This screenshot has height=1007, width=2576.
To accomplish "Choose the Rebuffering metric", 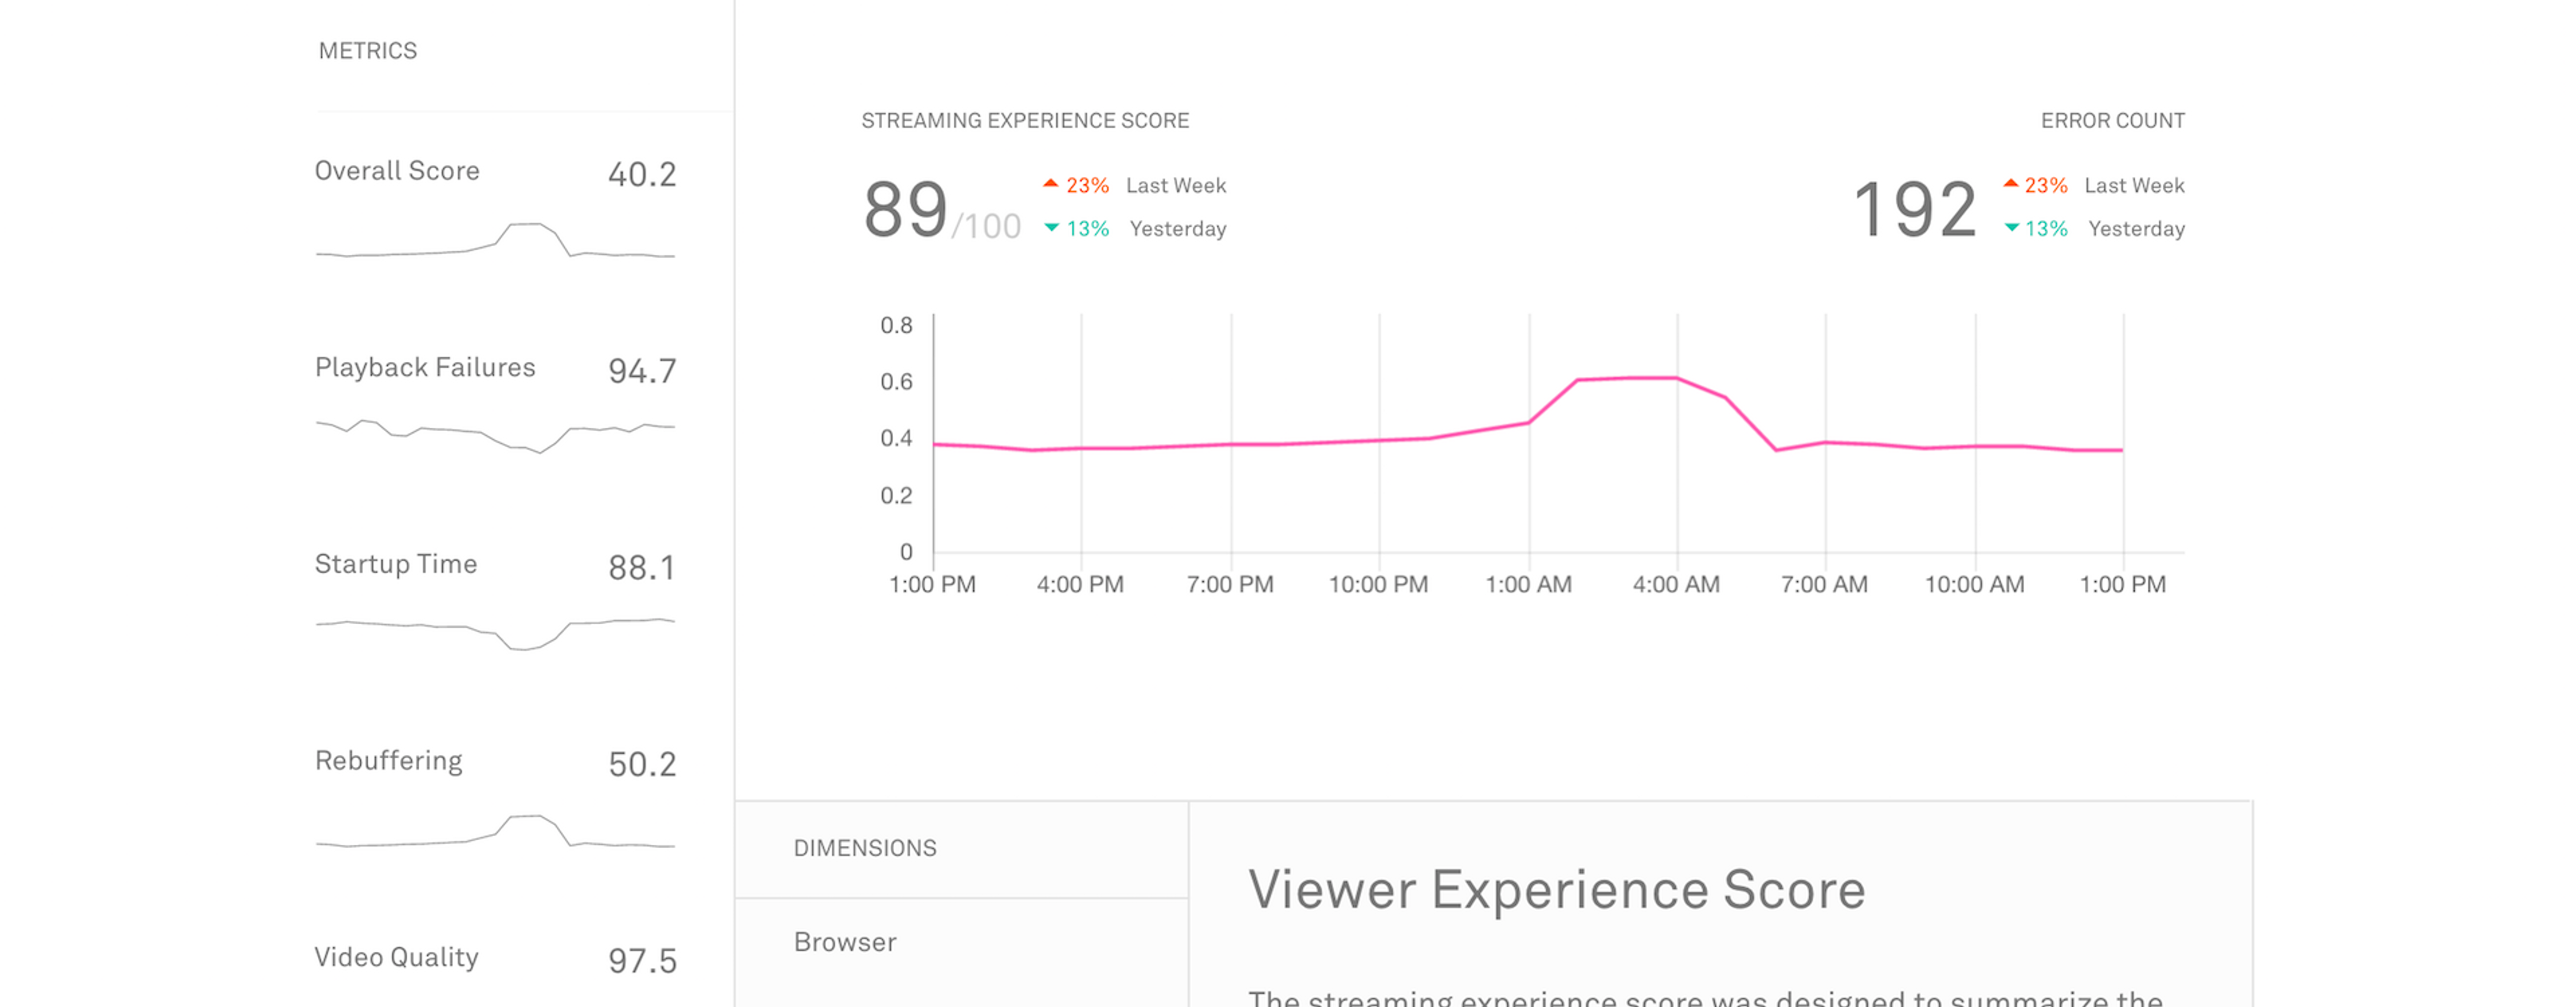I will (x=388, y=761).
